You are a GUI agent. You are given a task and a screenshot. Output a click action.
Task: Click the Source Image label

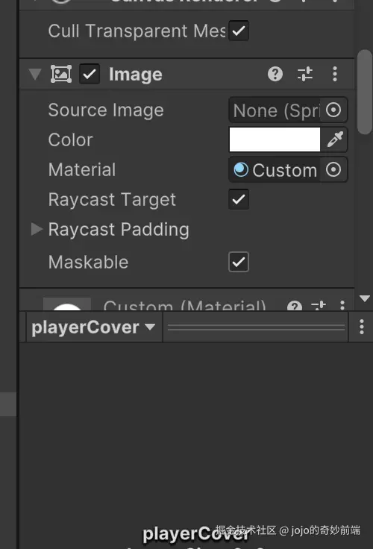pyautogui.click(x=106, y=110)
